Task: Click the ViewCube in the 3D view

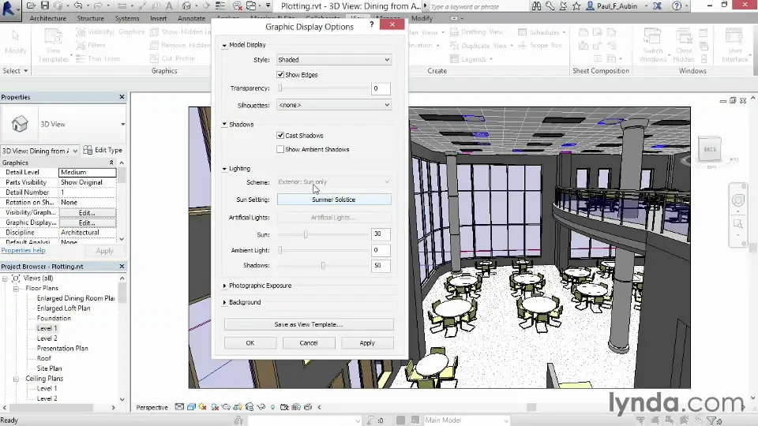Action: click(x=709, y=150)
